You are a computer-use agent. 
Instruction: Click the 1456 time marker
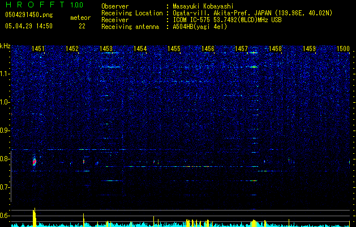click(208, 49)
